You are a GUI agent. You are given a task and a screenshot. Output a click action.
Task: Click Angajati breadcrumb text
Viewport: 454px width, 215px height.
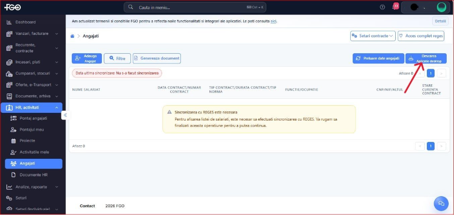click(91, 36)
